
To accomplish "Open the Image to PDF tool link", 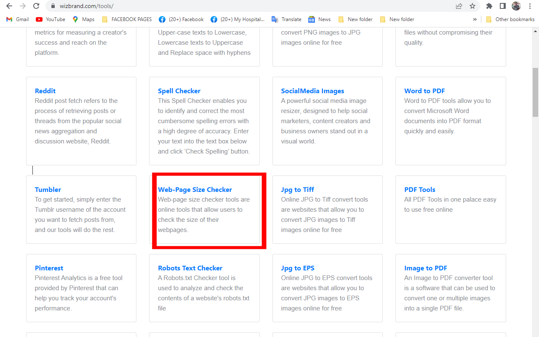I will [426, 268].
